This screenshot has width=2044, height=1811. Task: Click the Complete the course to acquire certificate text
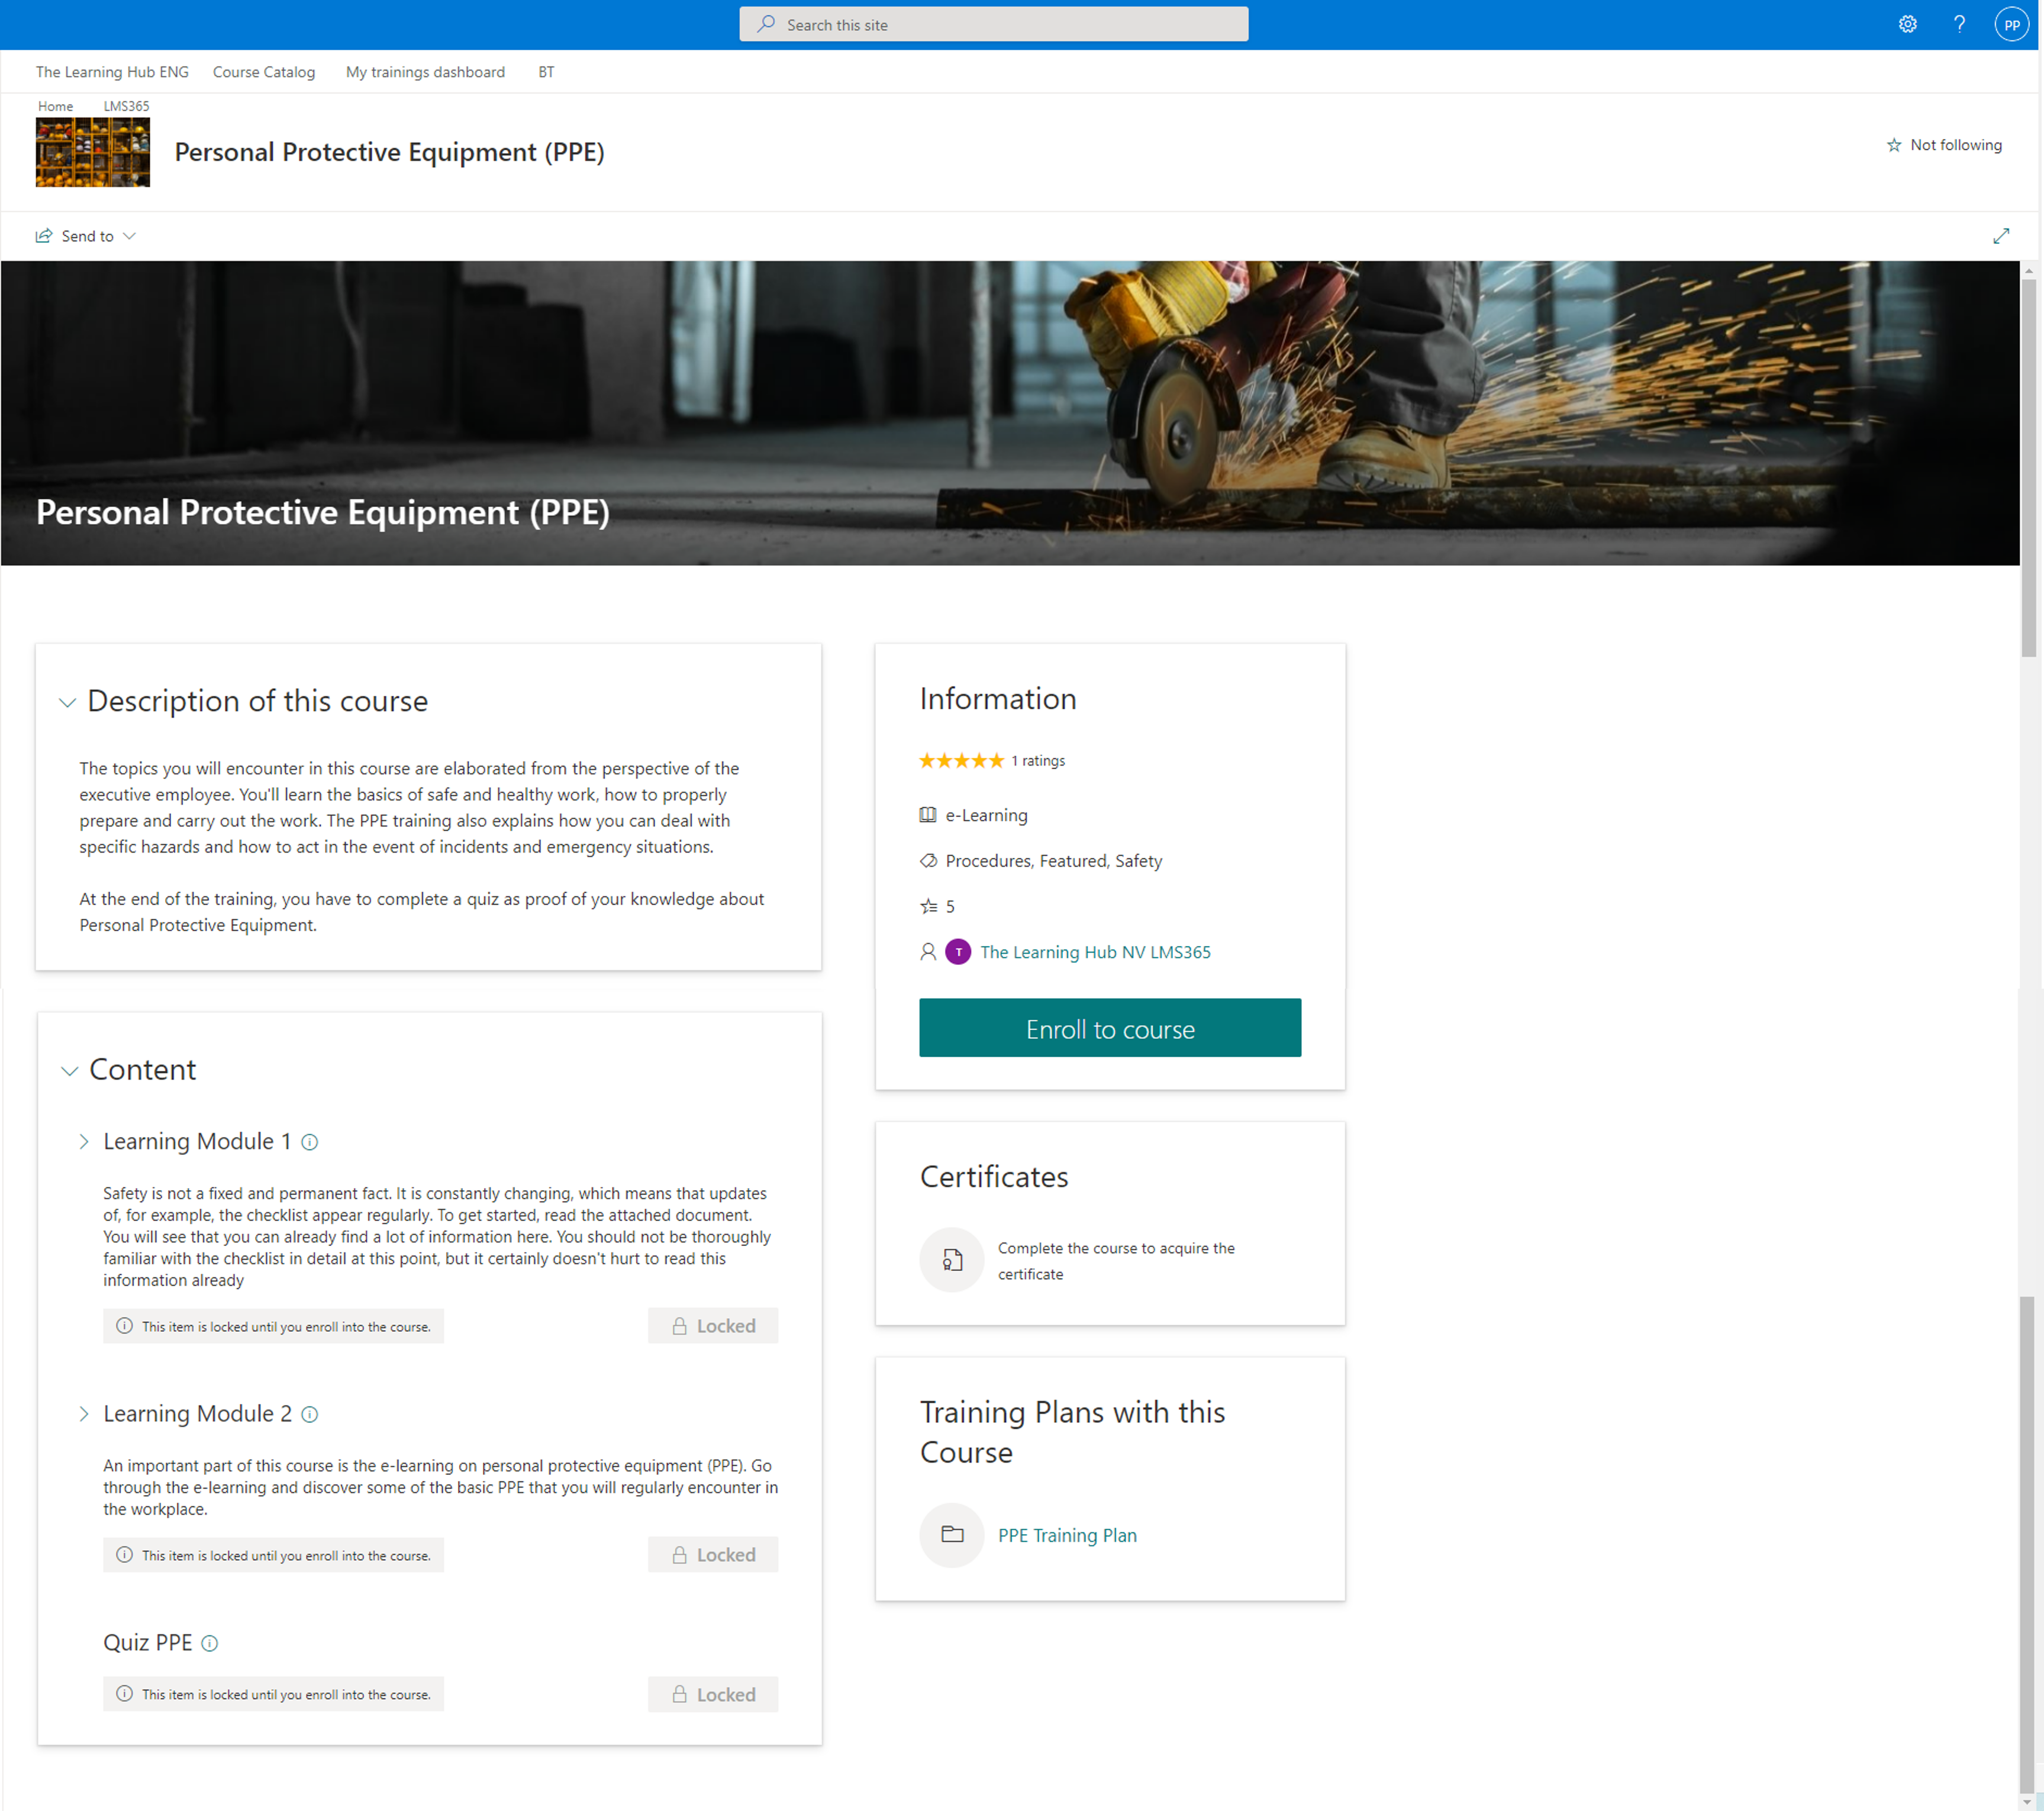[x=1116, y=1261]
